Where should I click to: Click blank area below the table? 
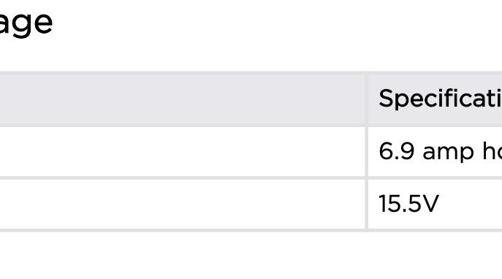click(251, 256)
